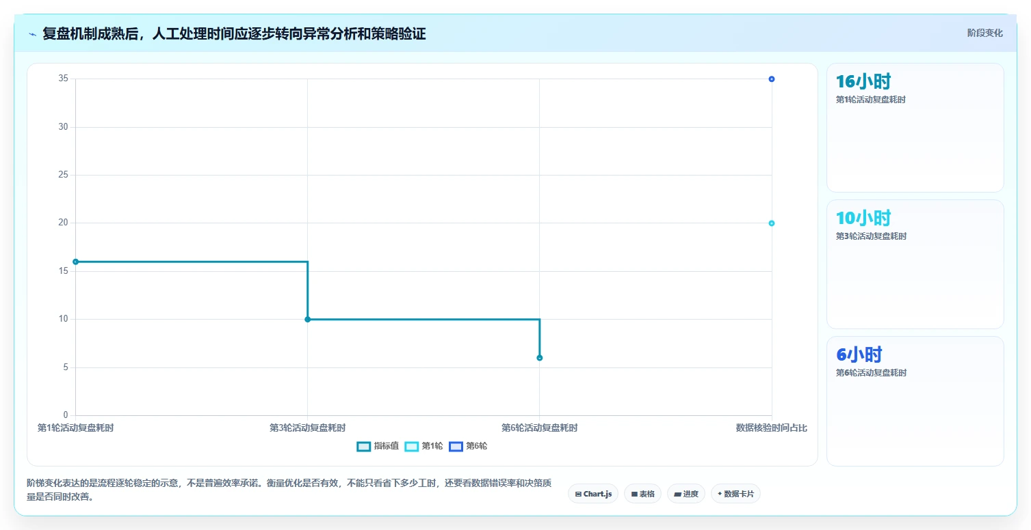1031x530 pixels.
Task: Select the 进度 chip
Action: pyautogui.click(x=686, y=494)
